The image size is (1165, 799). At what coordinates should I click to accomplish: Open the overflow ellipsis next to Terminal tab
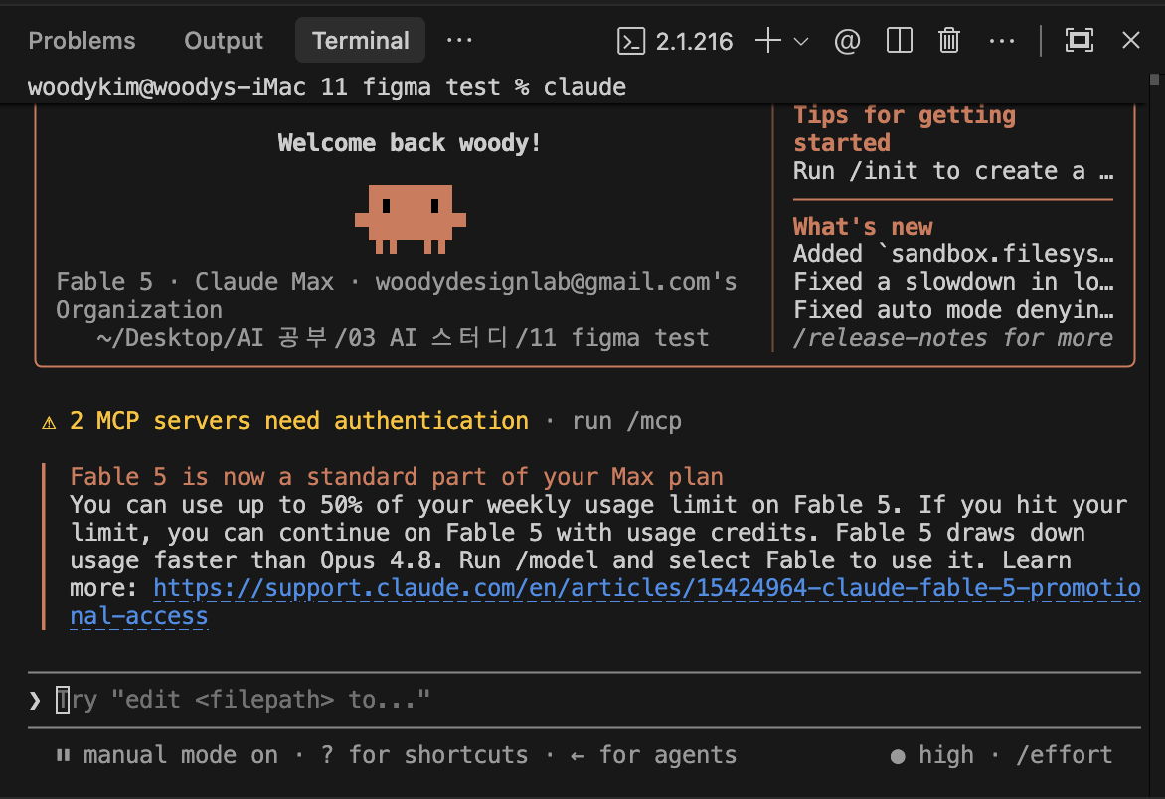pyautogui.click(x=459, y=40)
